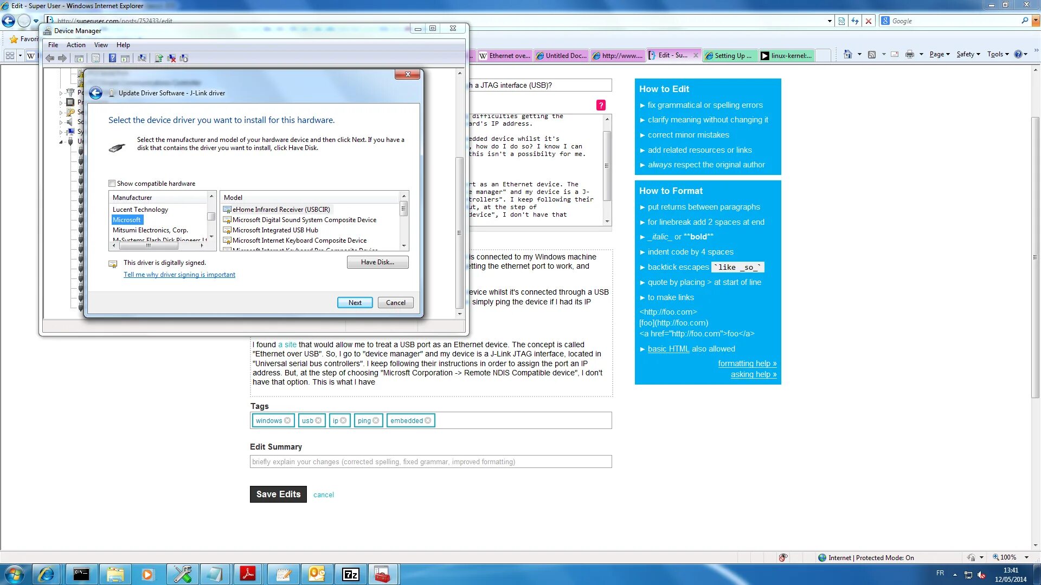Click the Windows Start button

pos(15,574)
